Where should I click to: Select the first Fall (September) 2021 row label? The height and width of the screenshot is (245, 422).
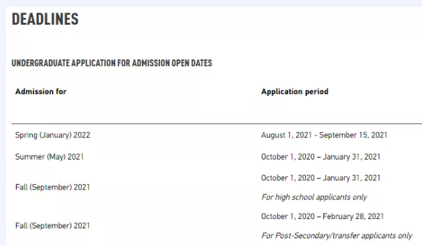[x=53, y=188]
